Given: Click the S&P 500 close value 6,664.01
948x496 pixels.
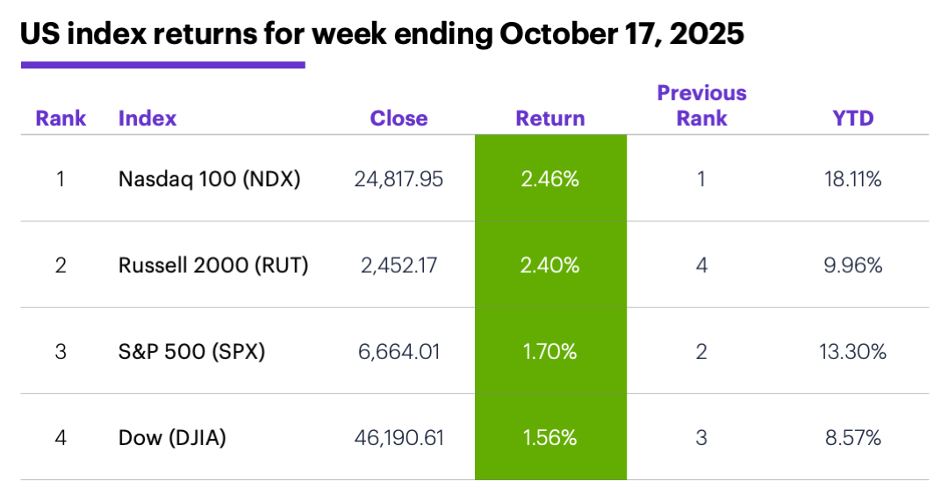Looking at the screenshot, I should [x=399, y=352].
